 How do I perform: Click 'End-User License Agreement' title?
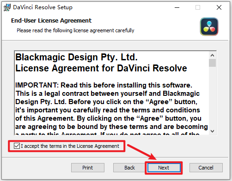pos(51,21)
